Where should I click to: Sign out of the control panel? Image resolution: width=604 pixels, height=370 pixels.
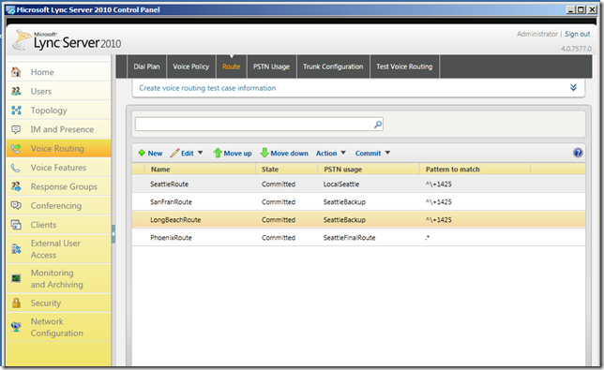click(578, 34)
